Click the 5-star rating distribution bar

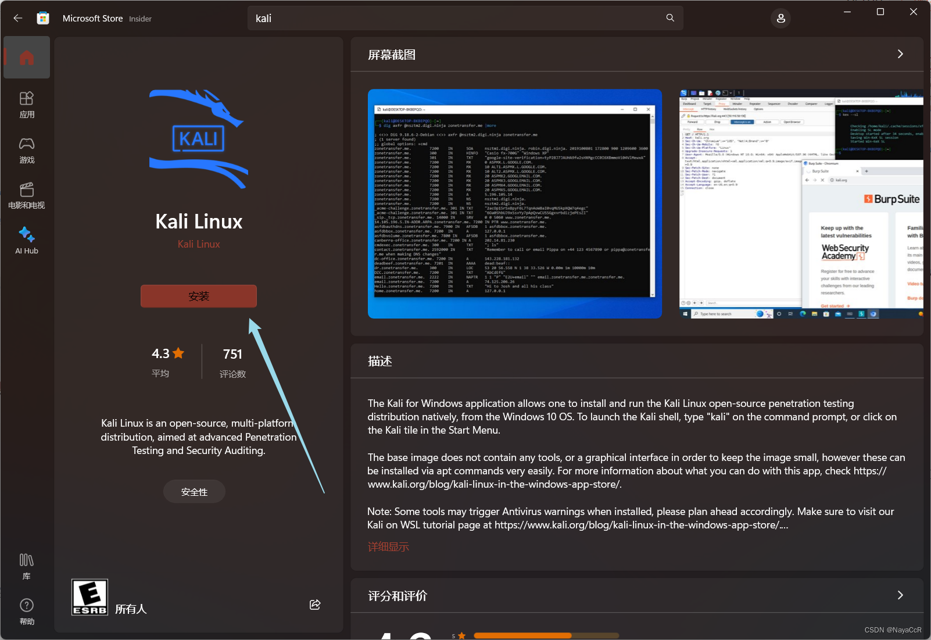(546, 636)
